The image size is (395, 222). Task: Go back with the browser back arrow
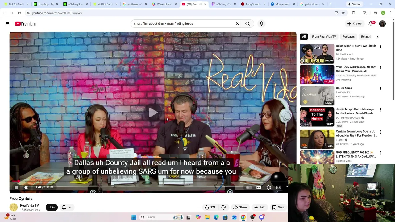(x=4, y=13)
